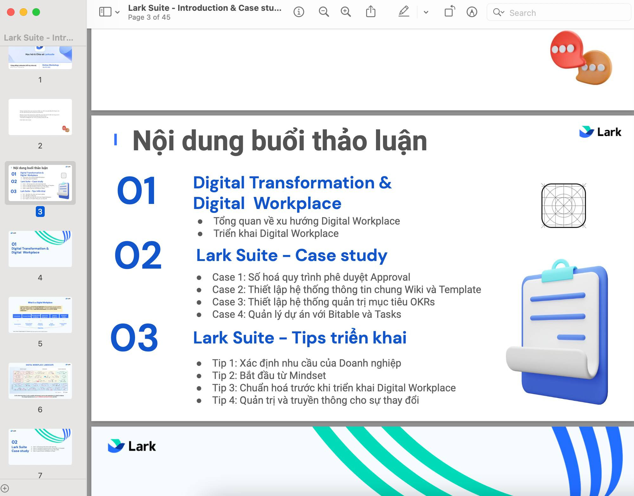
Task: Click 'Tip 2: Bắt đầu từ Mindset'
Action: (x=269, y=375)
